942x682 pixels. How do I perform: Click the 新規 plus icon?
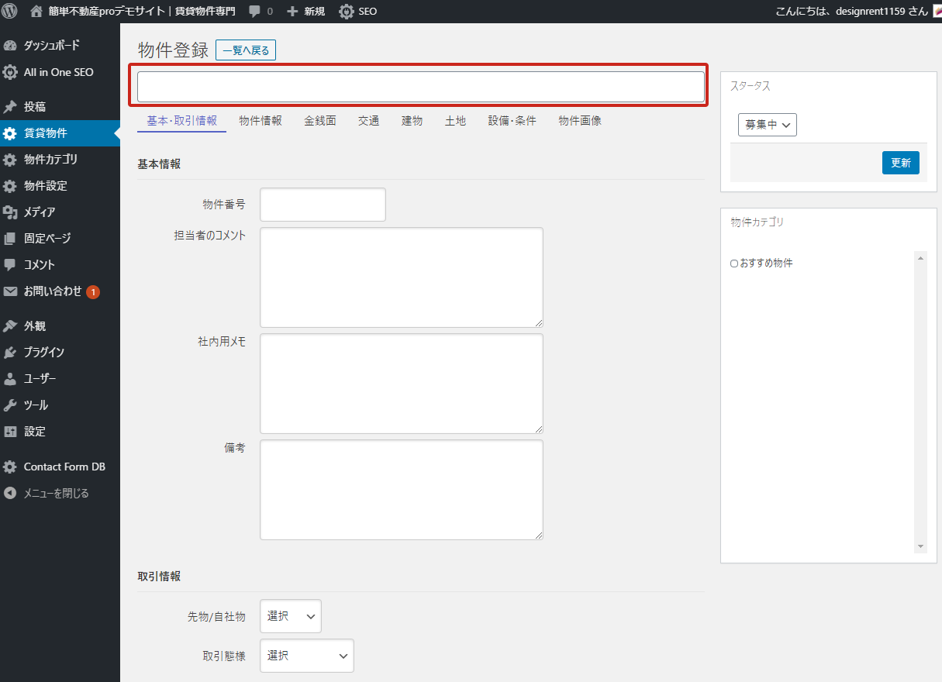pos(292,12)
